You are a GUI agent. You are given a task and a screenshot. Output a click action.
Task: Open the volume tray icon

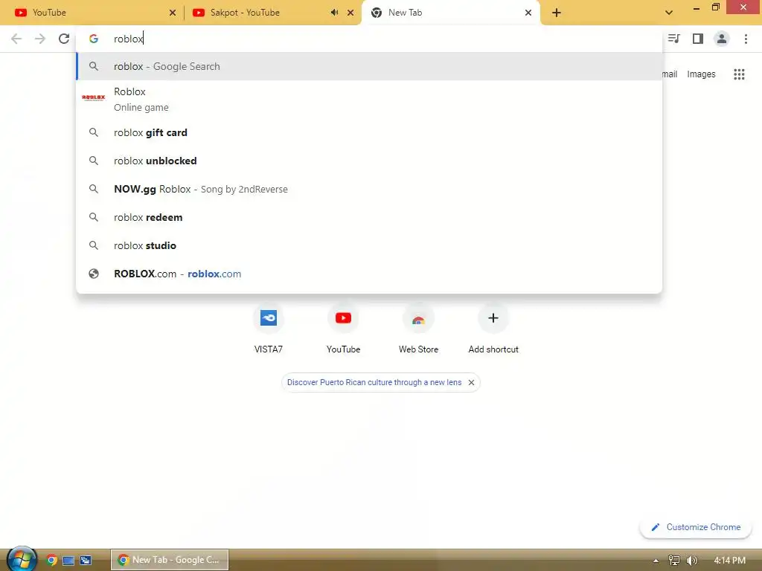[692, 561]
